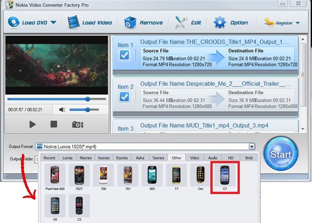Screen dimensions: 312x223
Task: Click the Remove label
Action: (x=151, y=23)
